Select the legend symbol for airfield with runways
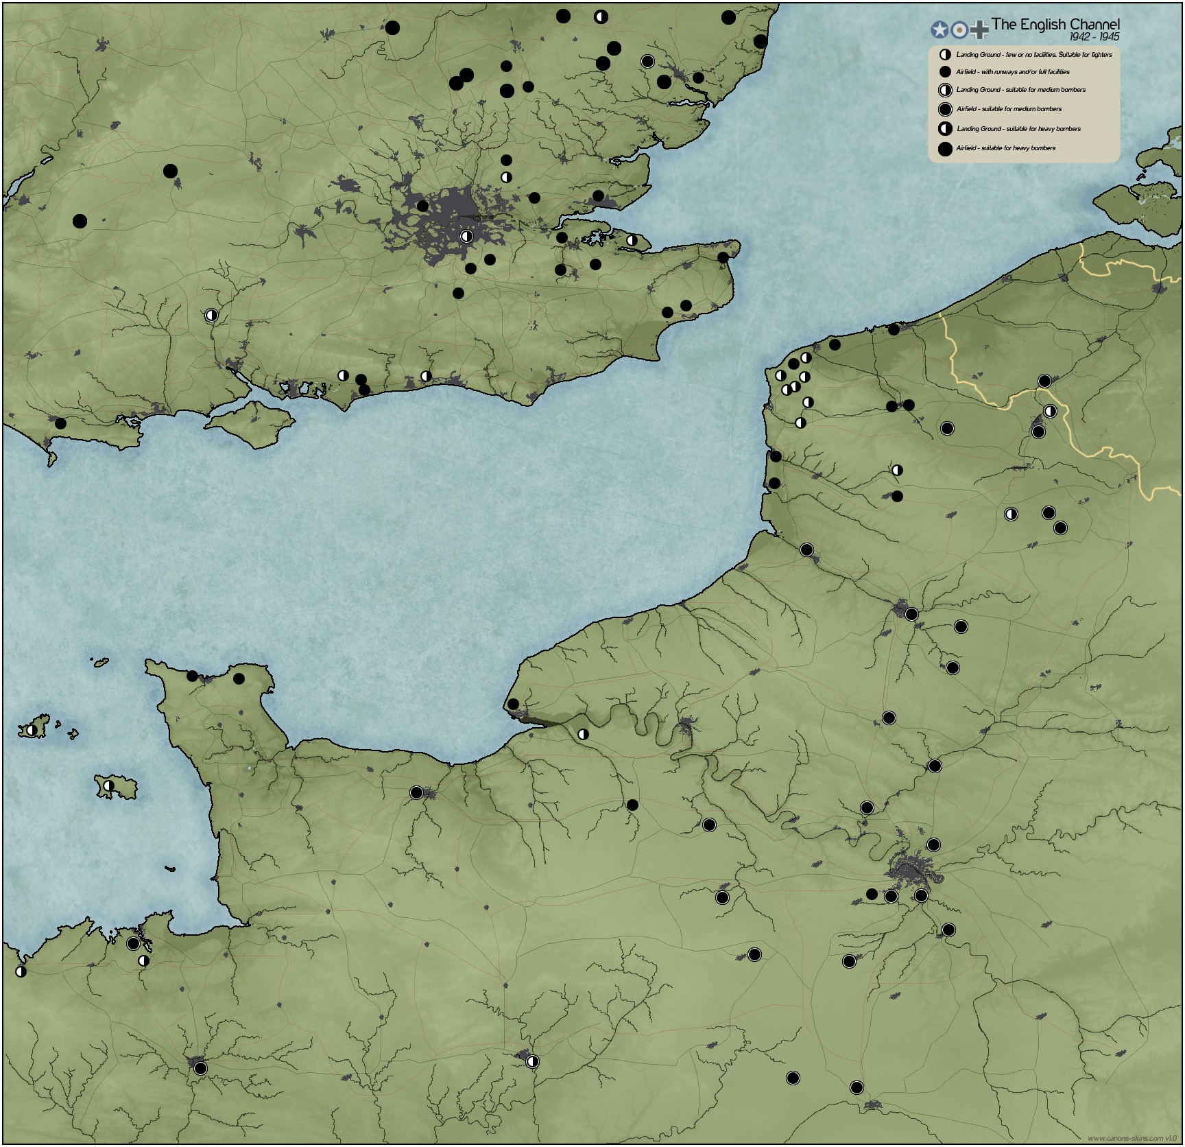This screenshot has height=1147, width=1185. [x=945, y=72]
